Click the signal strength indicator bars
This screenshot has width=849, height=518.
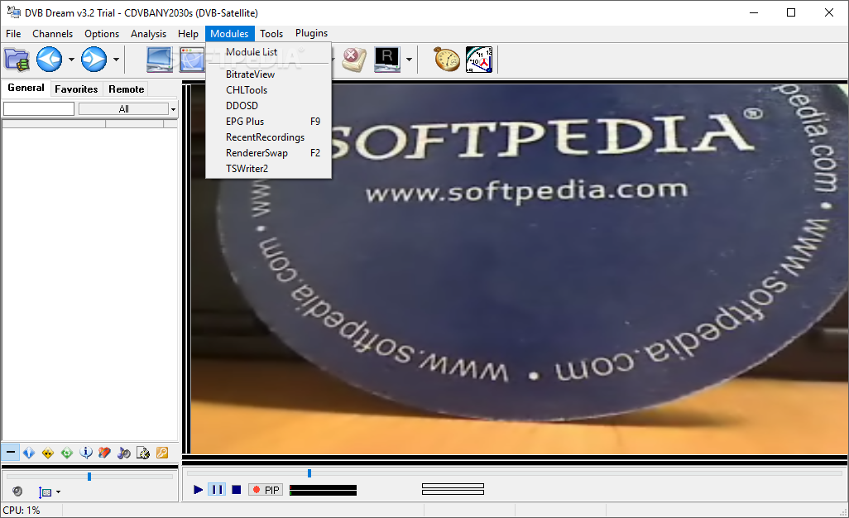(x=453, y=489)
